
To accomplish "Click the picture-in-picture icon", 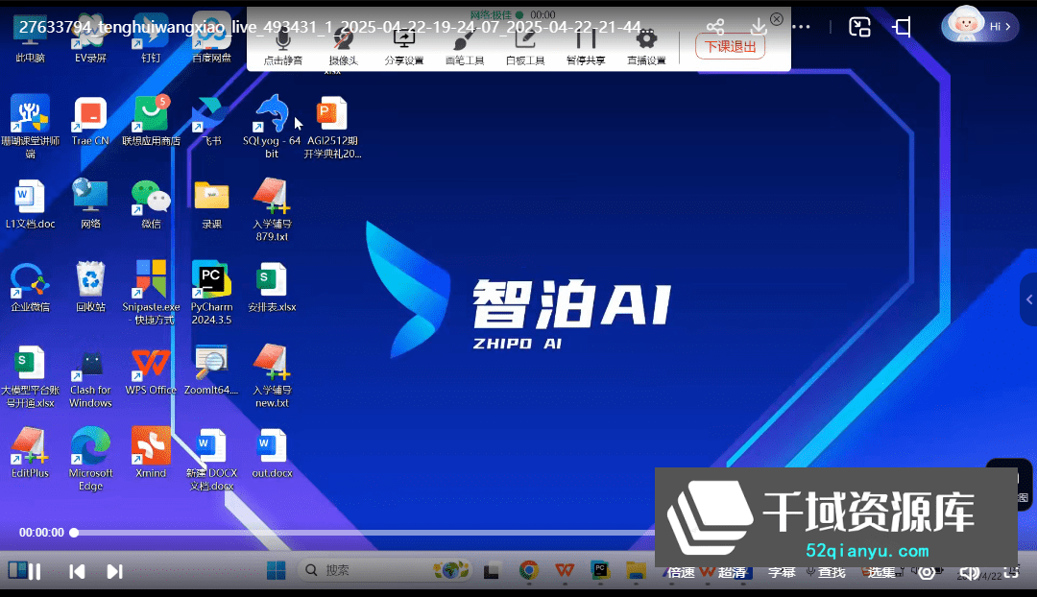I will 859,27.
